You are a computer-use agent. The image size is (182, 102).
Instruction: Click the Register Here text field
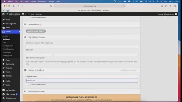point(82,76)
